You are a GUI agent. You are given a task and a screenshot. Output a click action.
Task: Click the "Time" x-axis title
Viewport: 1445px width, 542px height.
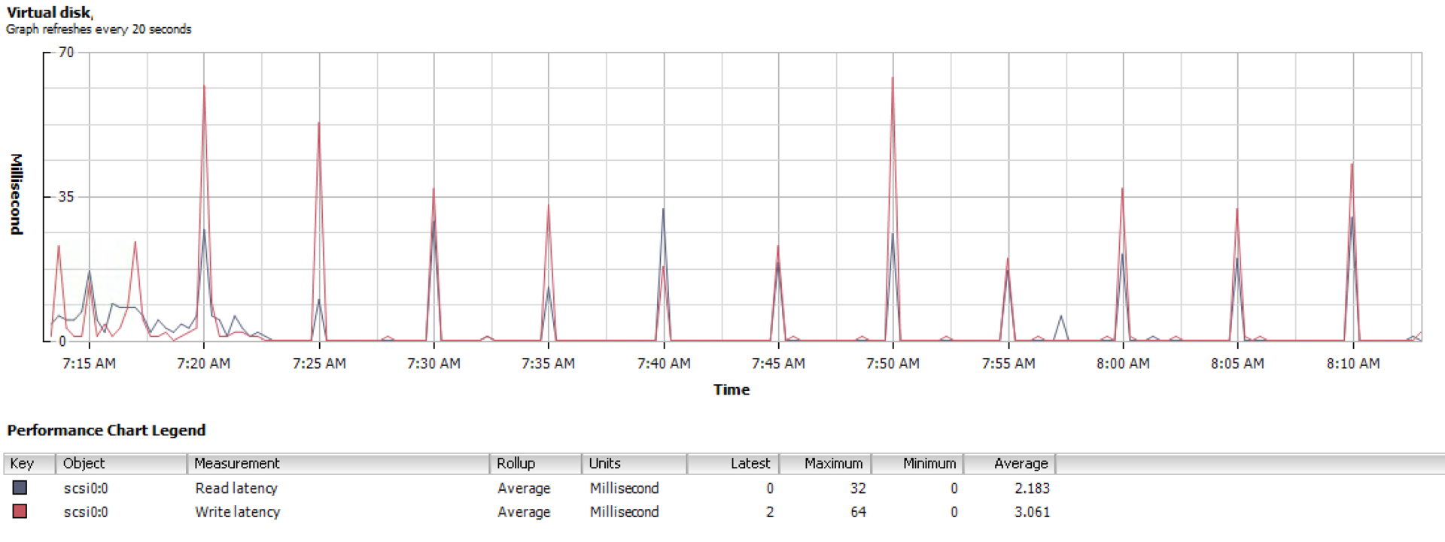pyautogui.click(x=732, y=389)
